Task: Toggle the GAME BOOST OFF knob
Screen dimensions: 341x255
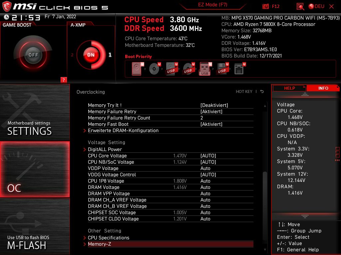Action: point(33,55)
